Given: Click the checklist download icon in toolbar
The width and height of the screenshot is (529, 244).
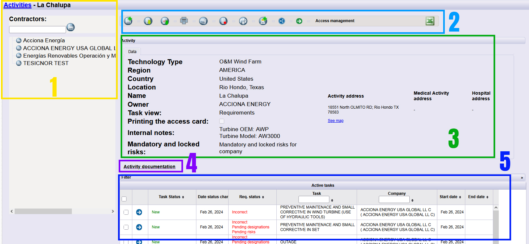Looking at the screenshot, I should (x=165, y=21).
